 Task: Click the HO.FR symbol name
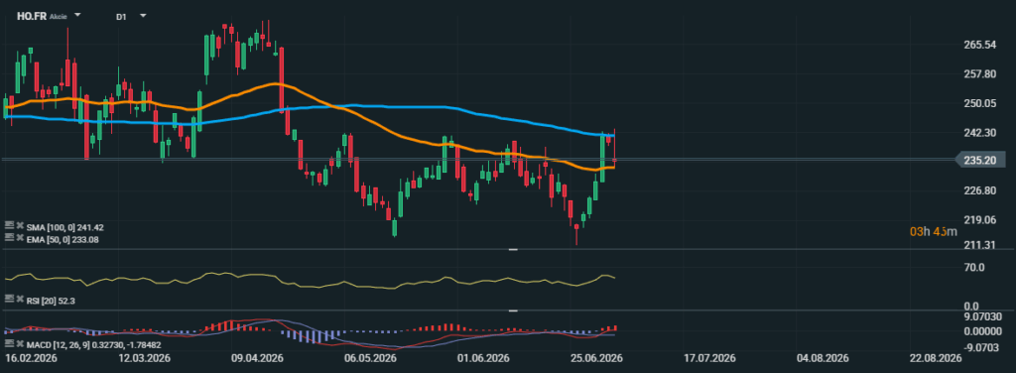coord(32,16)
